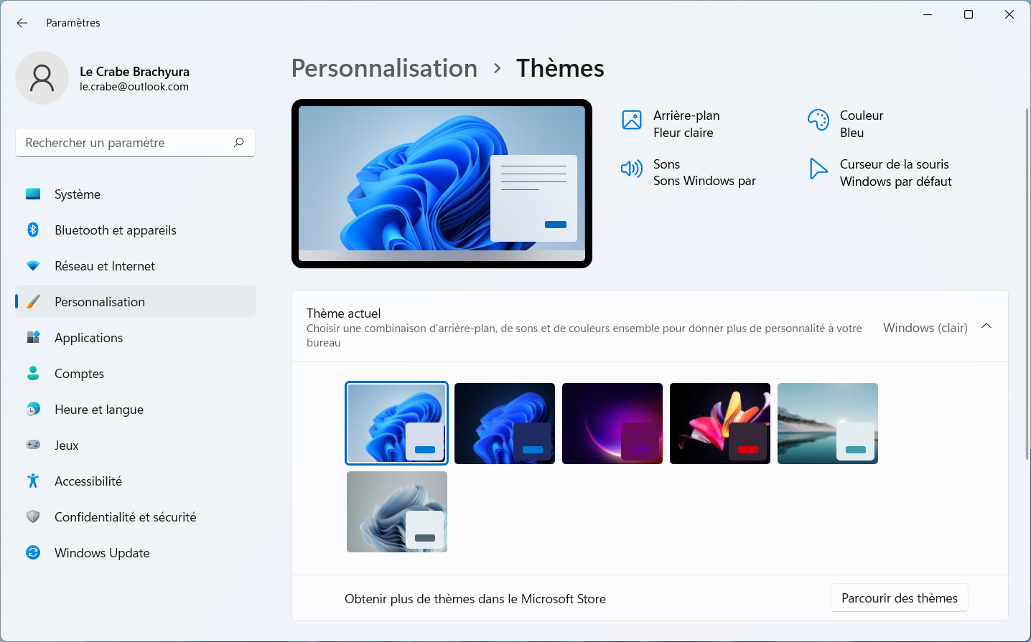Click the Comptes person icon

coord(33,373)
